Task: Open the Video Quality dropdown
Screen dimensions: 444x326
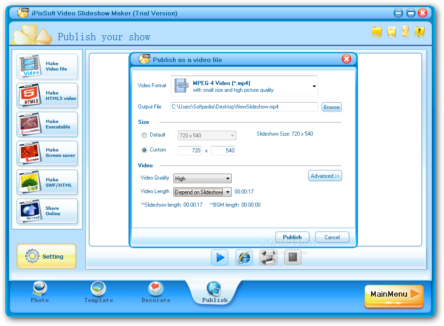Action: [202, 178]
